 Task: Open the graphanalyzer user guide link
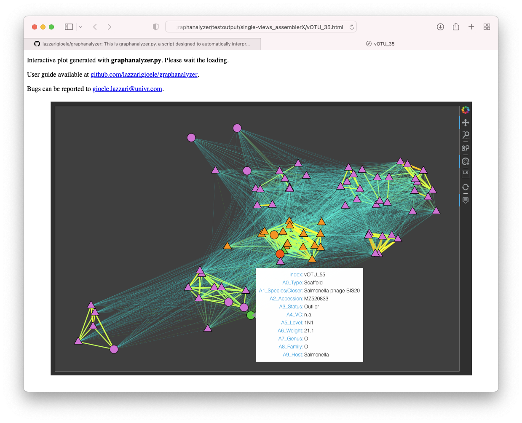144,74
